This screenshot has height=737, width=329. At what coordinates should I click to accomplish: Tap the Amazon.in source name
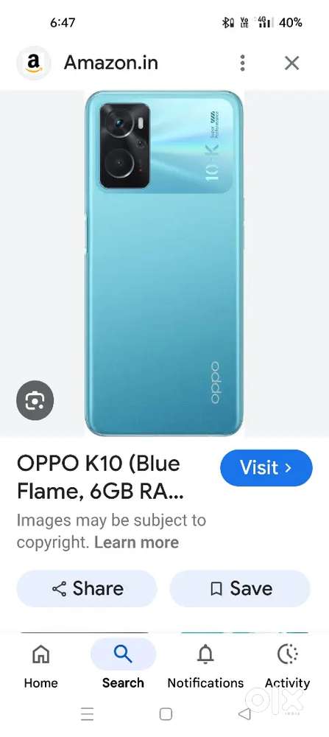(110, 63)
